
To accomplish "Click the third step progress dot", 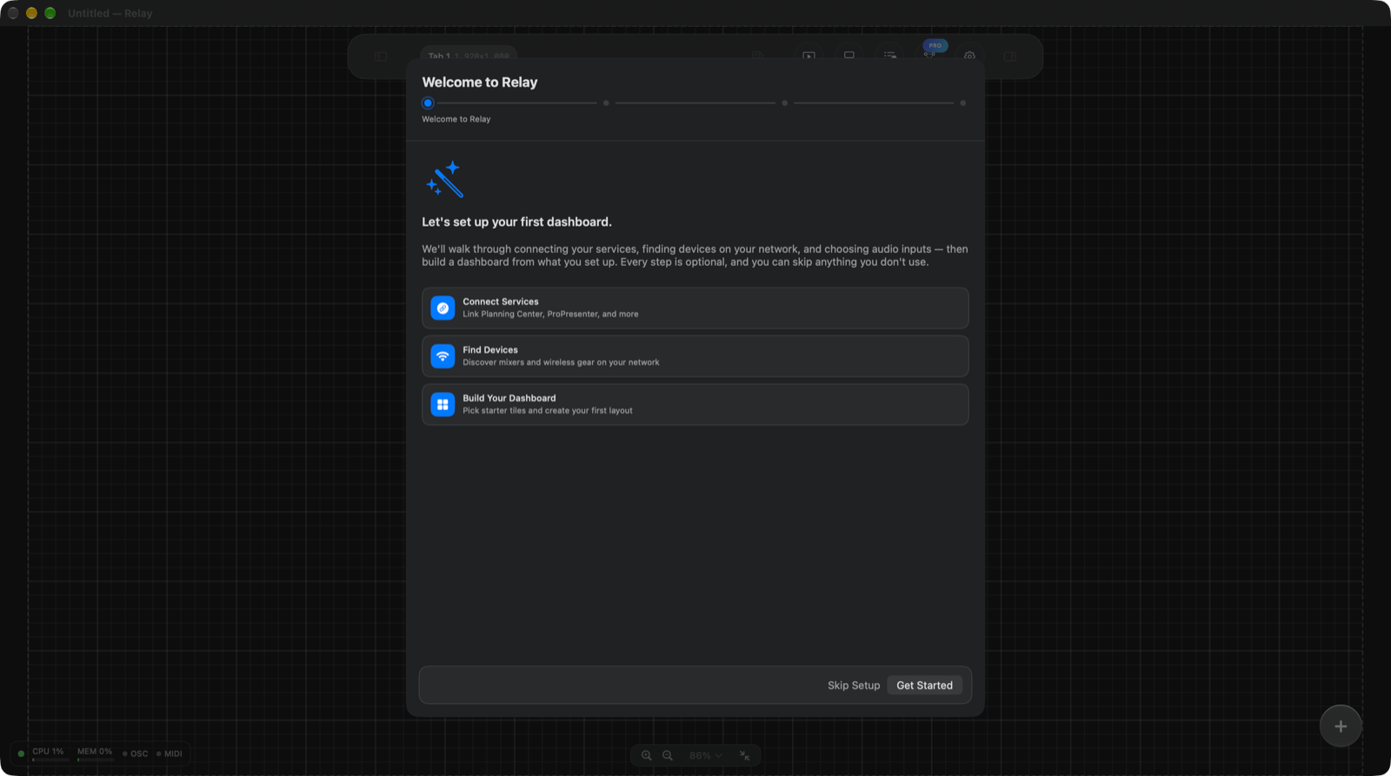I will click(x=784, y=103).
